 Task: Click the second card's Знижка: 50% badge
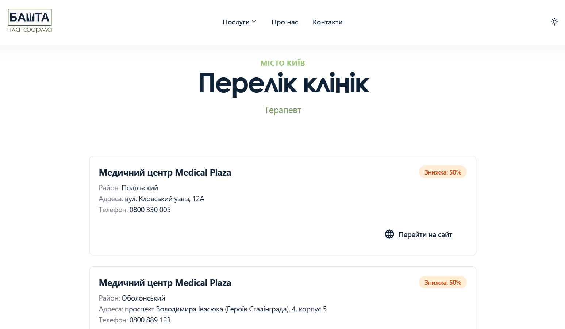coord(443,283)
